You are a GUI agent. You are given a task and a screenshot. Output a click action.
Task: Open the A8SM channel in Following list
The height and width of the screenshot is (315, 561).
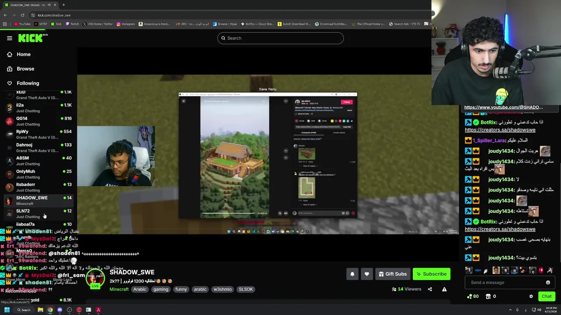tap(39, 161)
